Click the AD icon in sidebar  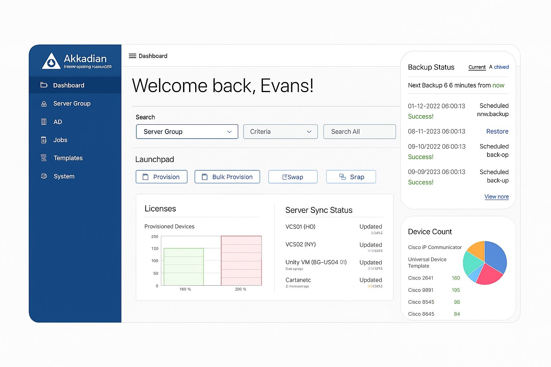pos(44,122)
